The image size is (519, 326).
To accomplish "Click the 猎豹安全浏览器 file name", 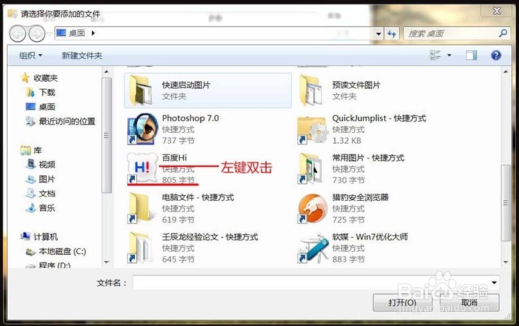I will point(360,198).
